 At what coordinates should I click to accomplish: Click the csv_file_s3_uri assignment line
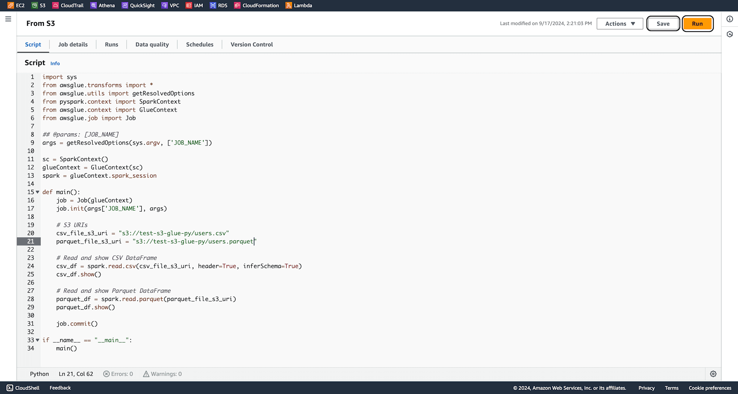pos(142,233)
